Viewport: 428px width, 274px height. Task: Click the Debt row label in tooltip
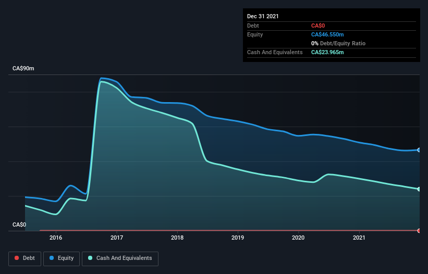point(253,26)
